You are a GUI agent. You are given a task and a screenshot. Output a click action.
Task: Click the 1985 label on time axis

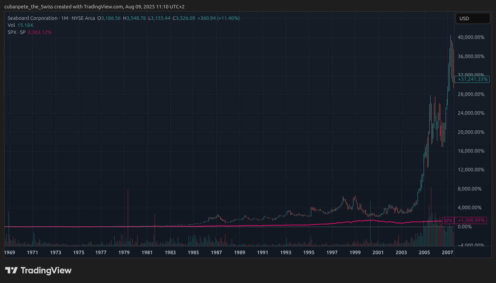click(x=194, y=252)
